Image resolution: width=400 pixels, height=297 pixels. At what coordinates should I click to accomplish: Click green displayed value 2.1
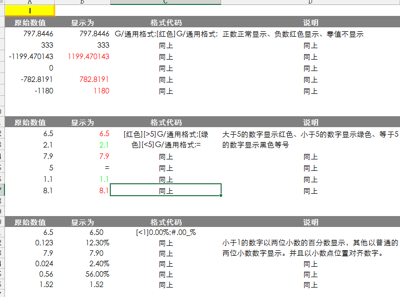pos(104,145)
